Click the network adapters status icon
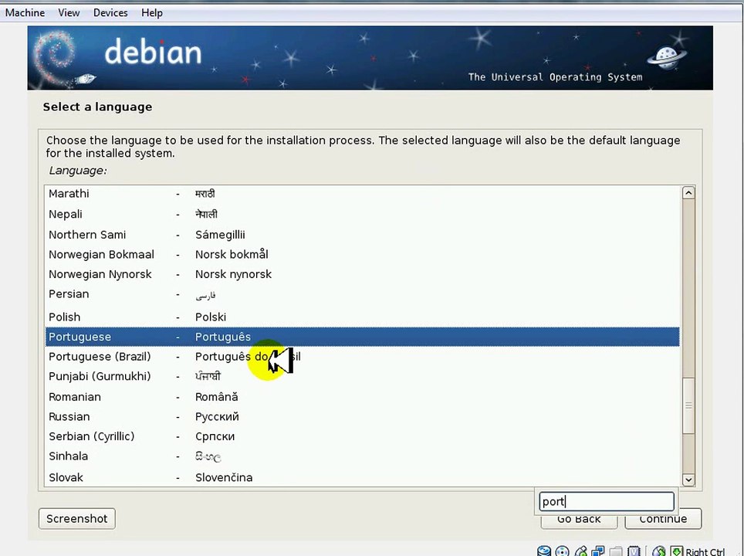744x556 pixels. coord(598,551)
